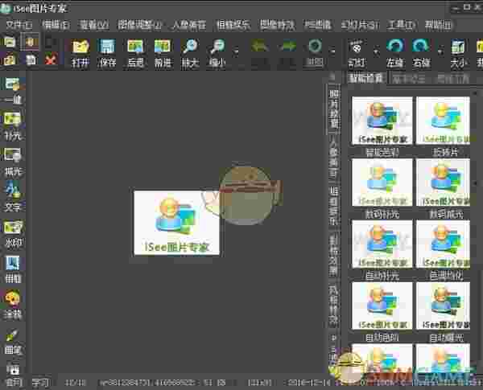Image resolution: width=483 pixels, height=390 pixels.
Task: Open the 图像调整 menu
Action: click(x=140, y=25)
